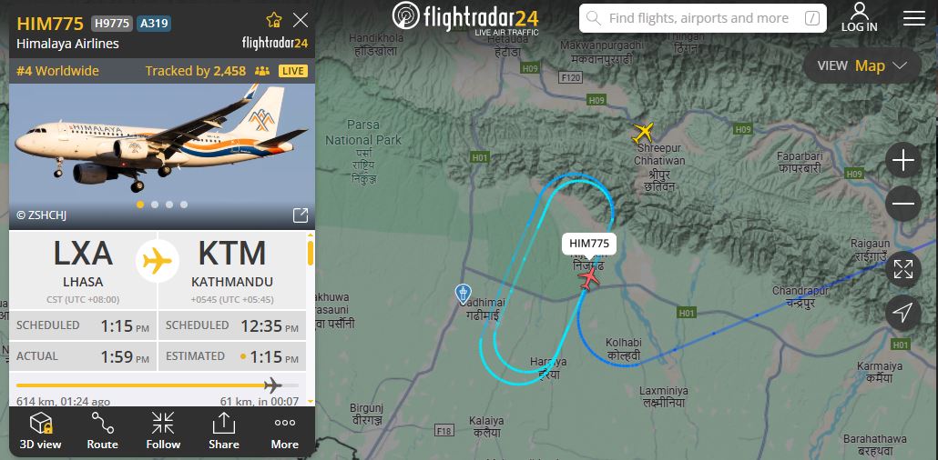Screen dimensions: 938x460
Task: Zoom out of the map
Action: 902,203
